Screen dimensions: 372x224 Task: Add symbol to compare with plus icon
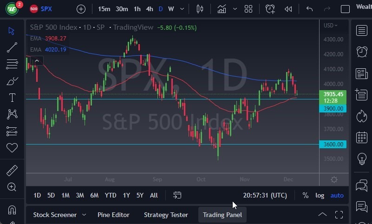(x=81, y=9)
